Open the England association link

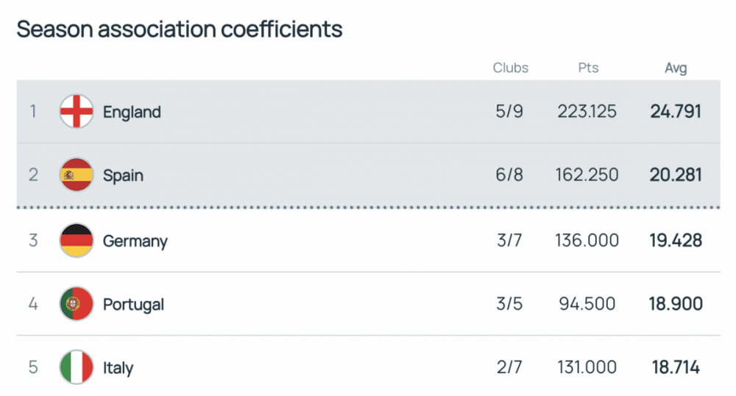pyautogui.click(x=132, y=112)
